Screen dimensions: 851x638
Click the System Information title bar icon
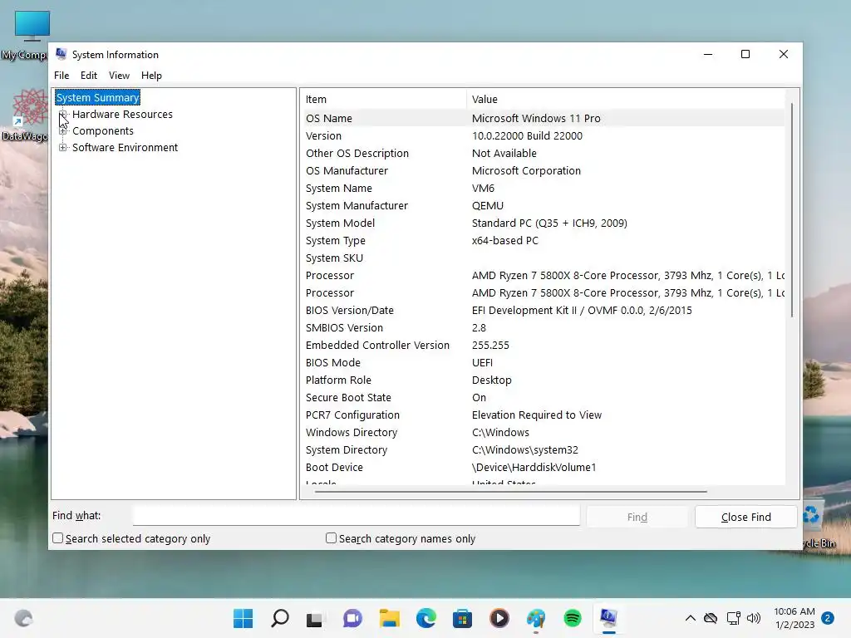pyautogui.click(x=61, y=54)
